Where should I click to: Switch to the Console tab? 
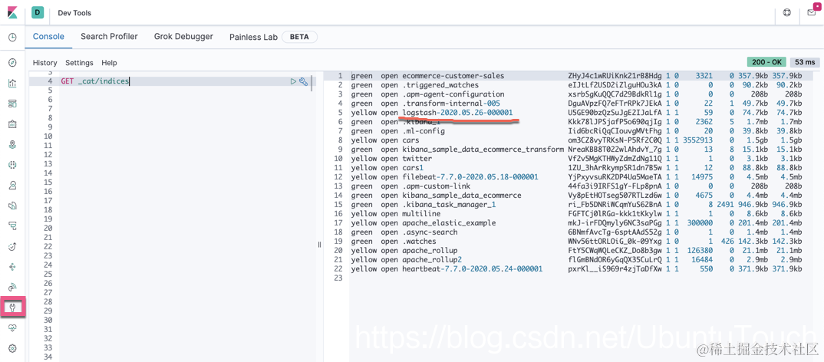coord(48,36)
